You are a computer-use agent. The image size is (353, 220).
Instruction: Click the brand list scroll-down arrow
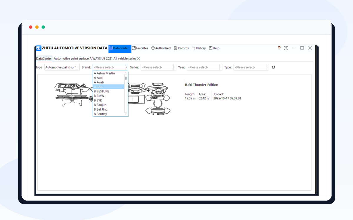point(126,114)
